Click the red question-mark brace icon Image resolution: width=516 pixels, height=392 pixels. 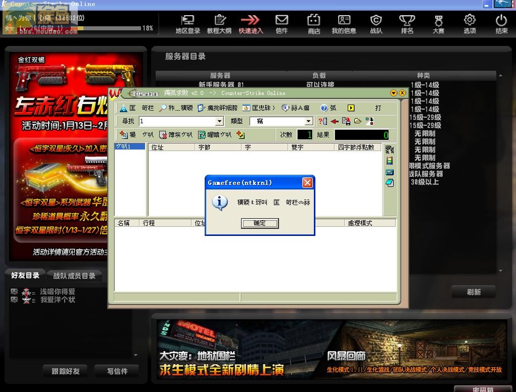pyautogui.click(x=323, y=121)
